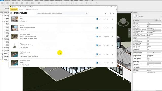Delete the KIKAU ALIKA library item
The image size is (162, 91).
click(x=113, y=19)
